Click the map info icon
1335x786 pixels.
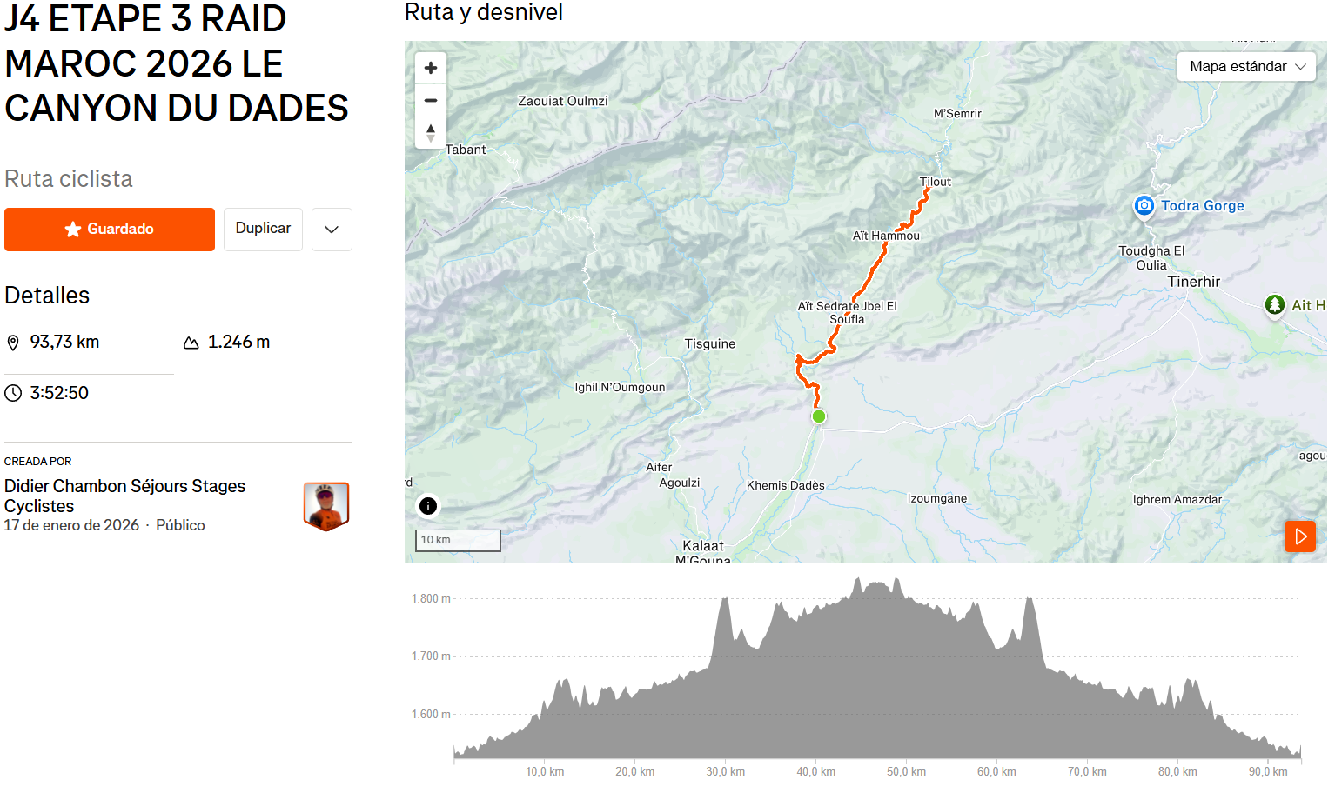[x=428, y=506]
